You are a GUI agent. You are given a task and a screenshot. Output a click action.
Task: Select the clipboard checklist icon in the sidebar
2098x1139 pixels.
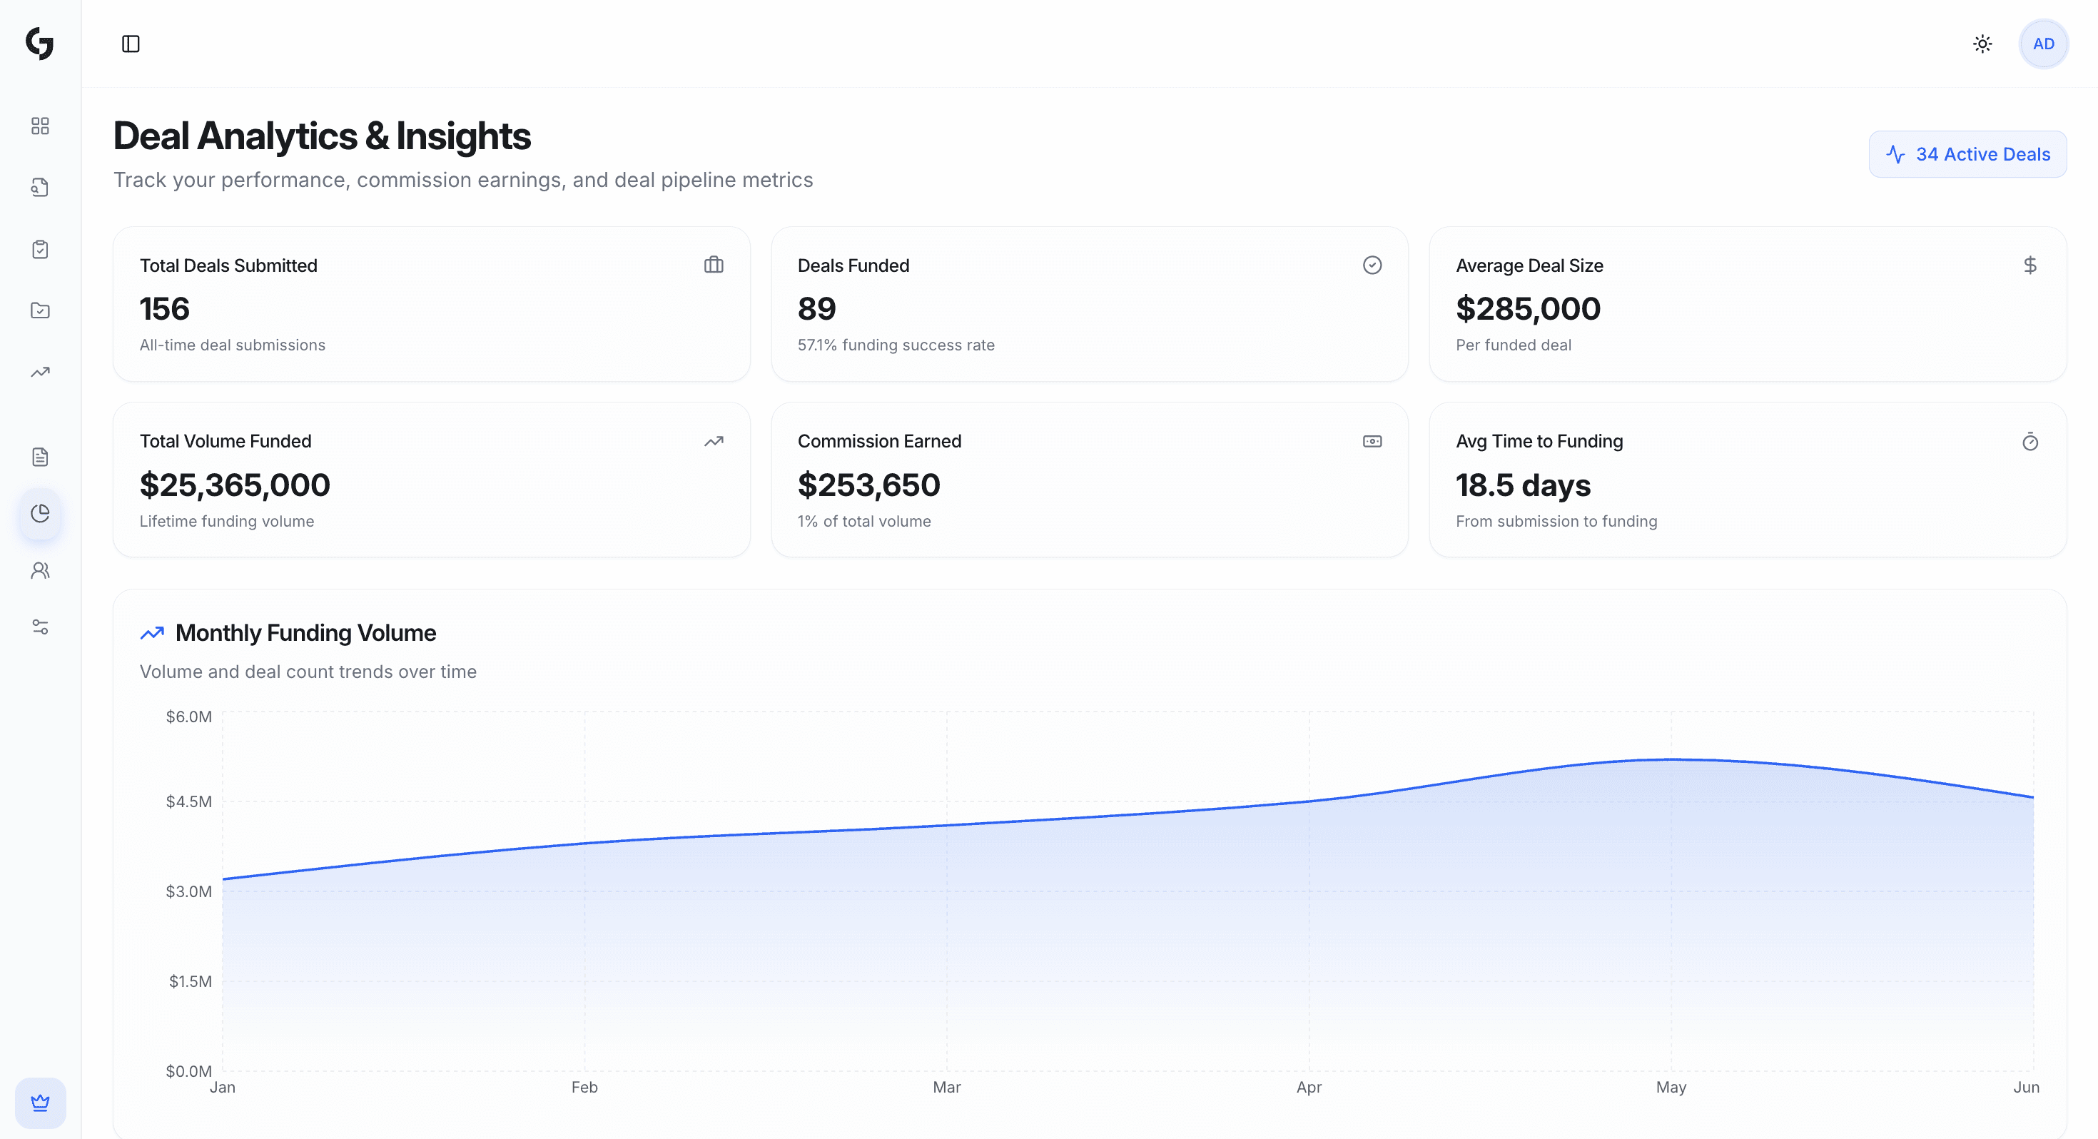(x=40, y=248)
